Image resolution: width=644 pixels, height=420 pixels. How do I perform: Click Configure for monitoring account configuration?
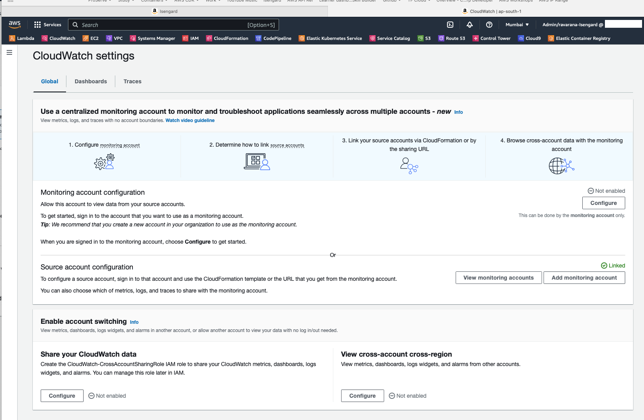point(603,203)
